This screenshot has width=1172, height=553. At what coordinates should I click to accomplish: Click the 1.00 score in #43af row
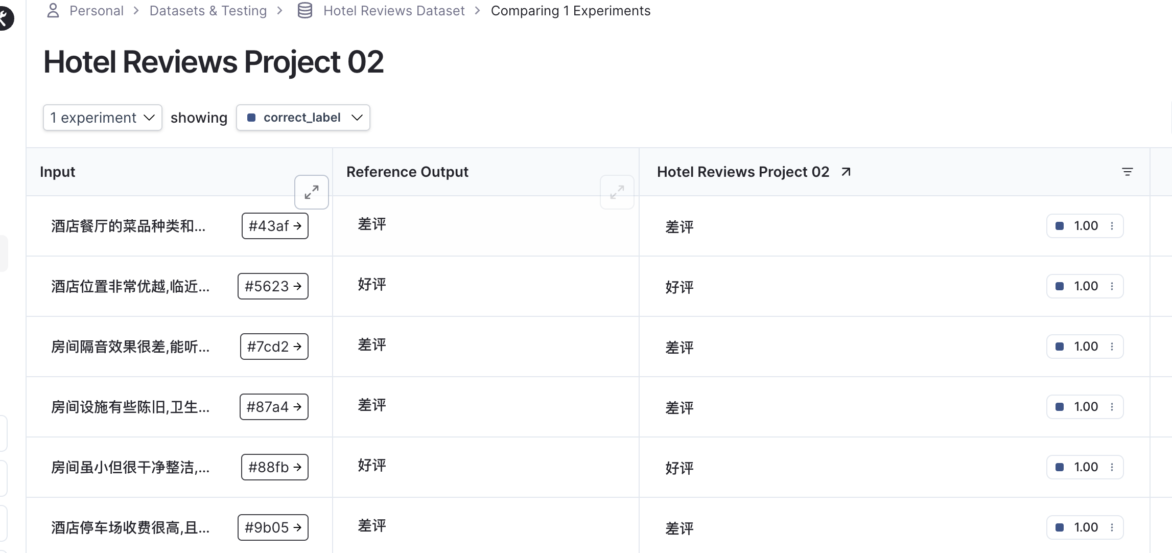[1086, 226]
